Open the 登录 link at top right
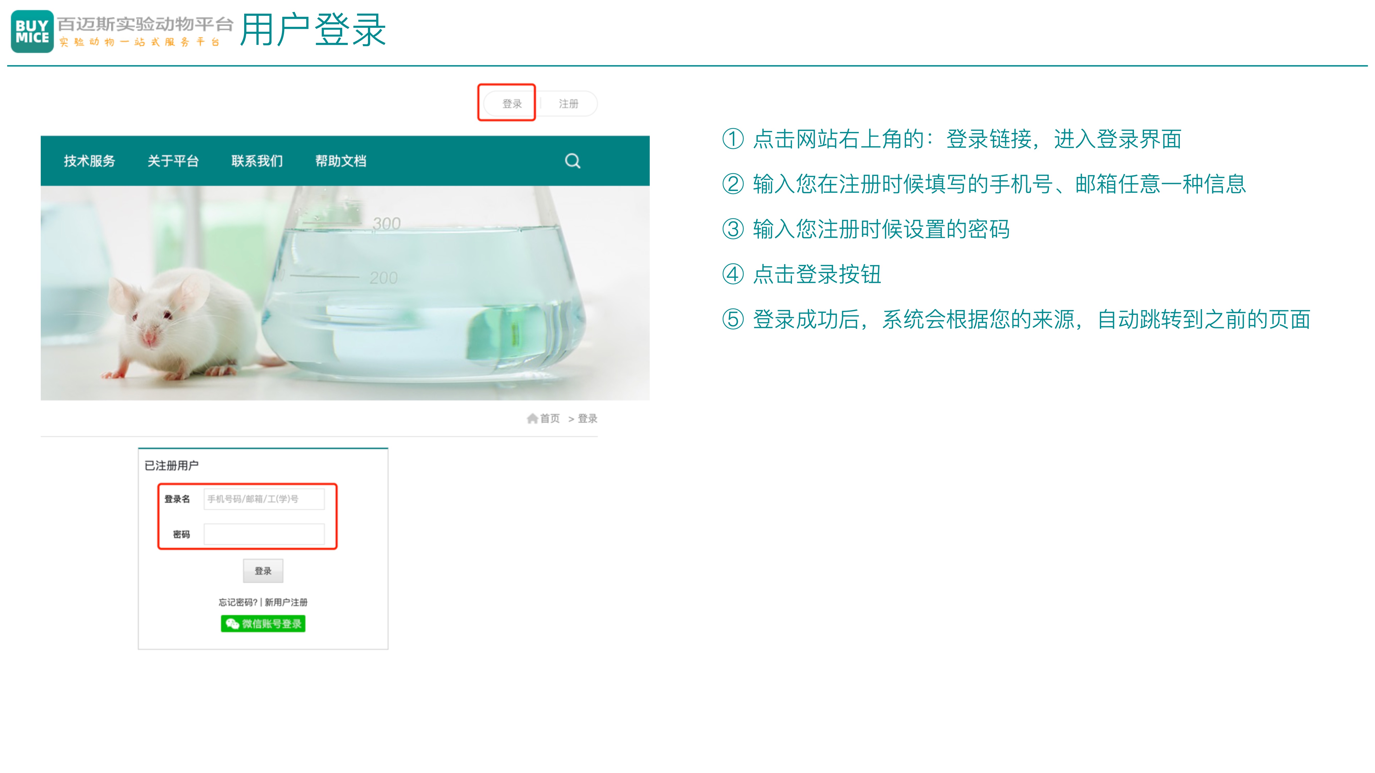 tap(511, 104)
